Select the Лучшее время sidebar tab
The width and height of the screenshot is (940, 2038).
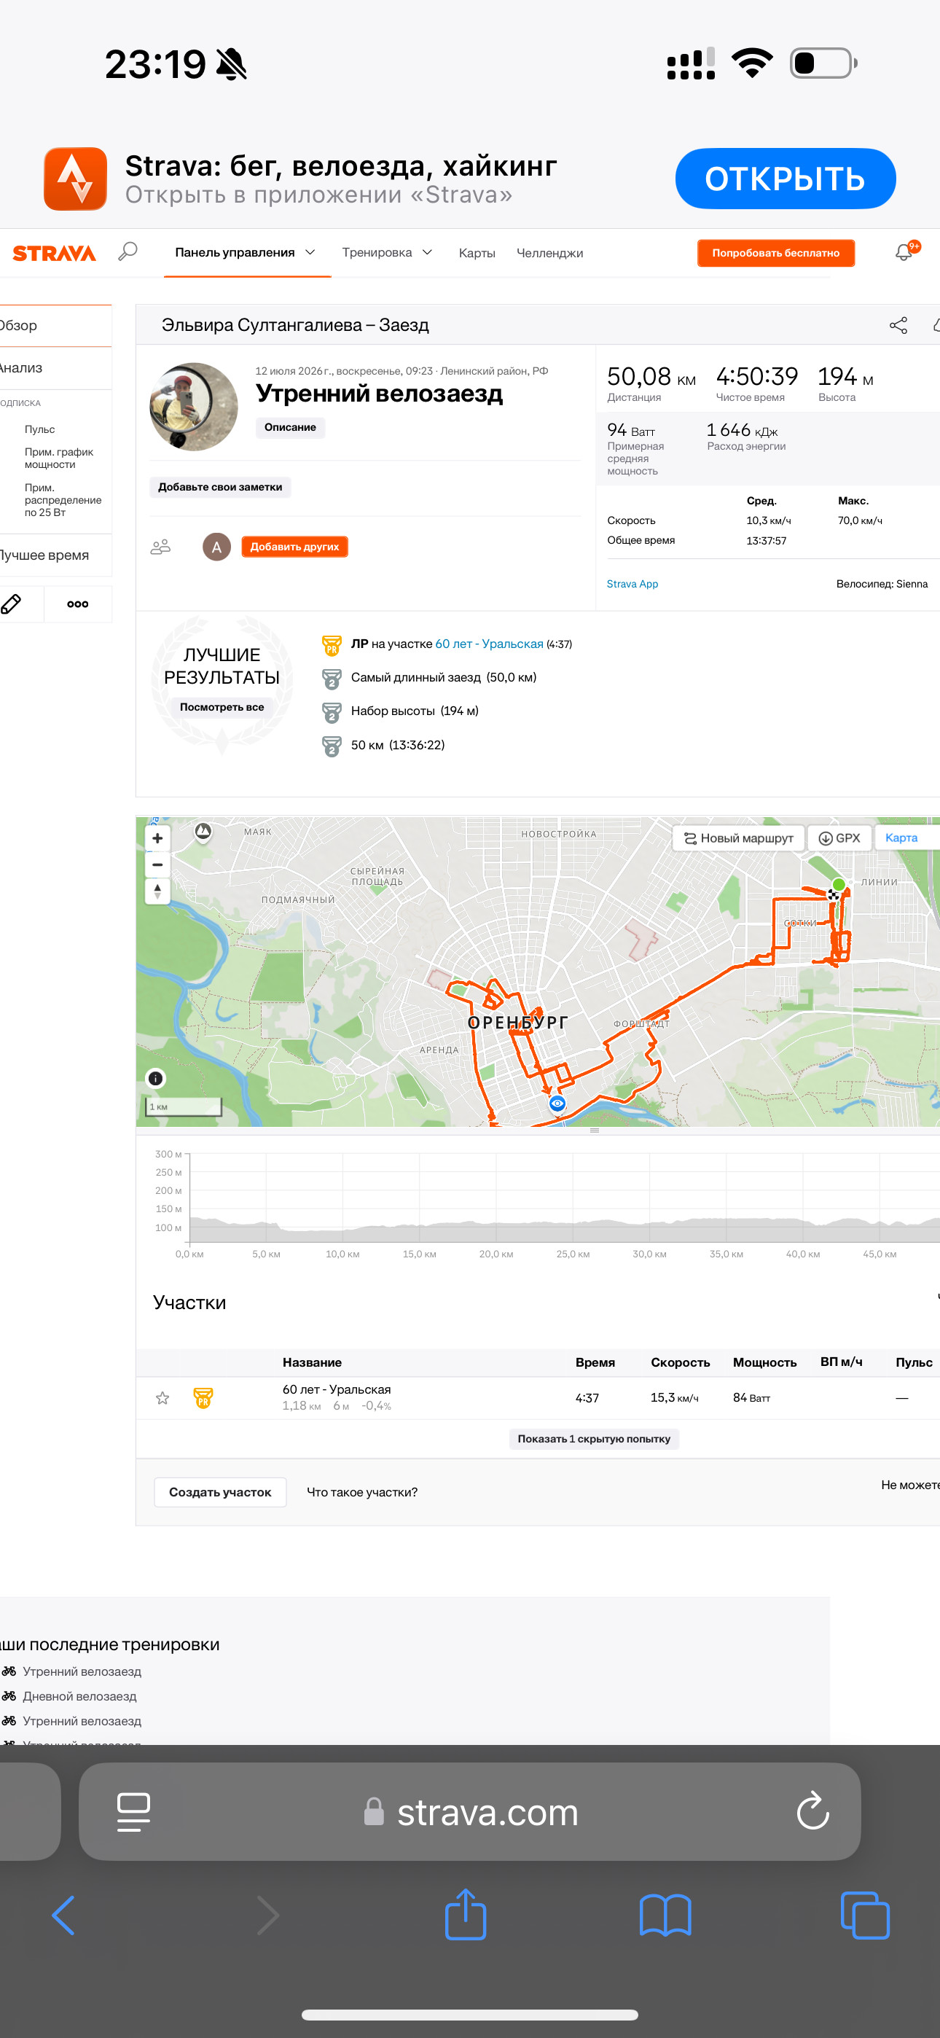click(x=55, y=555)
